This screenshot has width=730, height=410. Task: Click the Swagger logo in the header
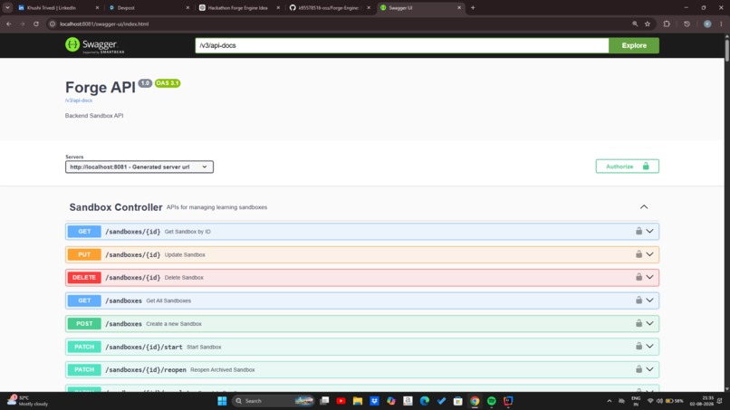point(94,45)
